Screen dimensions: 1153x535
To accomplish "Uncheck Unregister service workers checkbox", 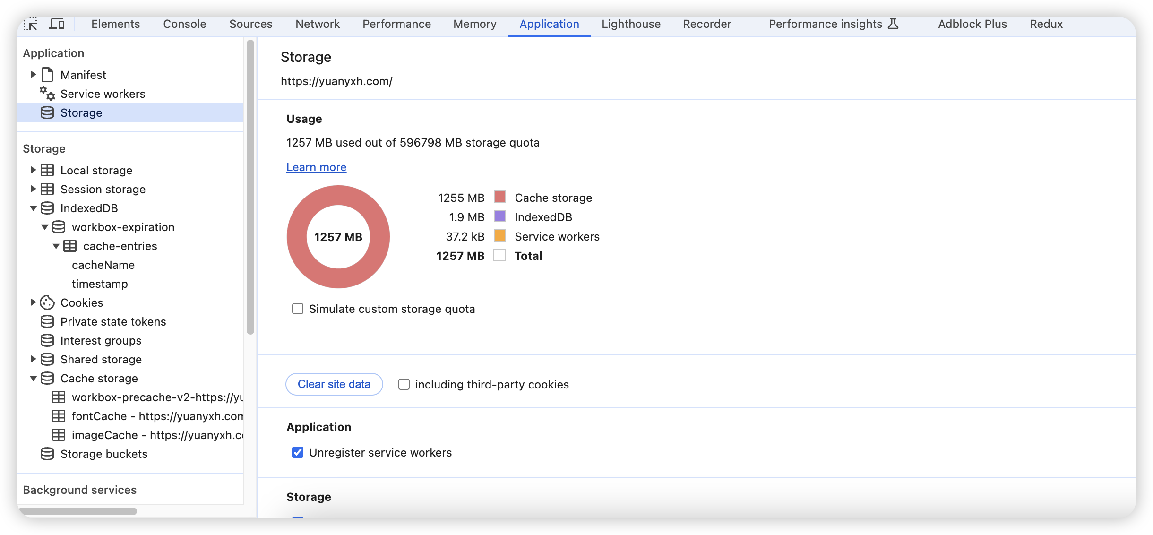I will pos(298,452).
